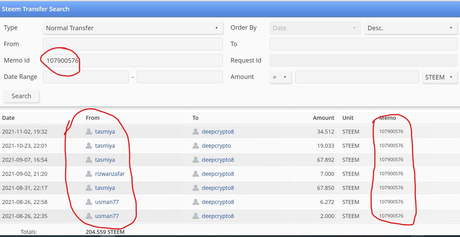Open deepcrypto8 link in the rizwanzafar row
460x237 pixels.
click(218, 174)
